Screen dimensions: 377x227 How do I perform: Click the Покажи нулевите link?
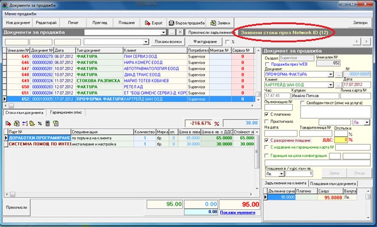pyautogui.click(x=237, y=213)
